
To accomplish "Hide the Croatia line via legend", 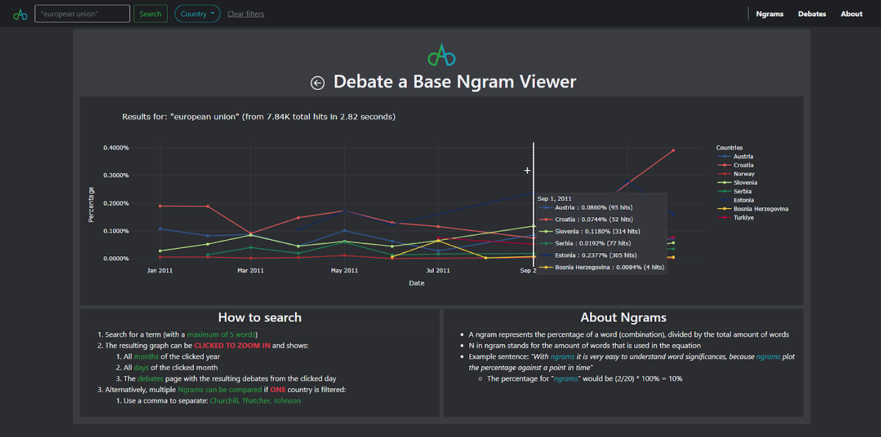I will (x=743, y=165).
